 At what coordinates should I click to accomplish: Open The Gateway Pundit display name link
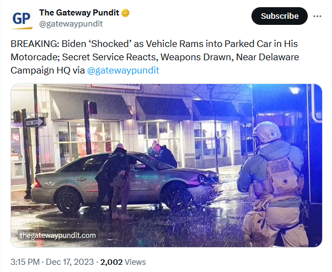[79, 13]
